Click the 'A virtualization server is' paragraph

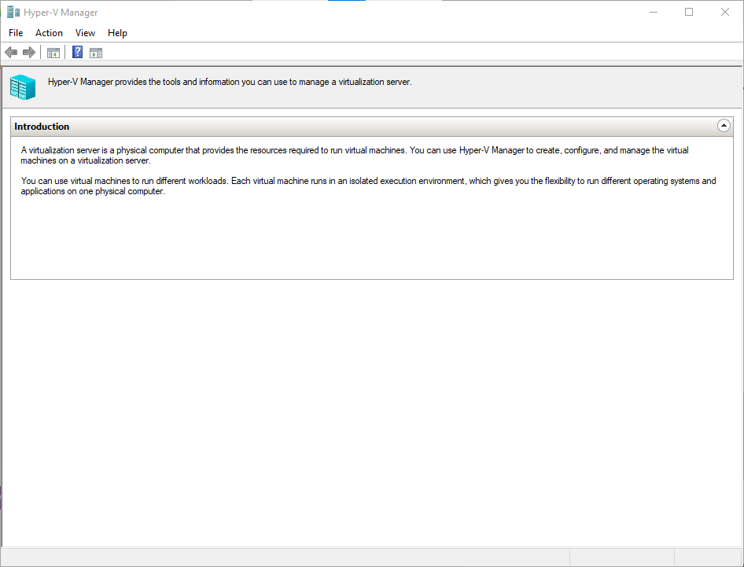[x=355, y=155]
